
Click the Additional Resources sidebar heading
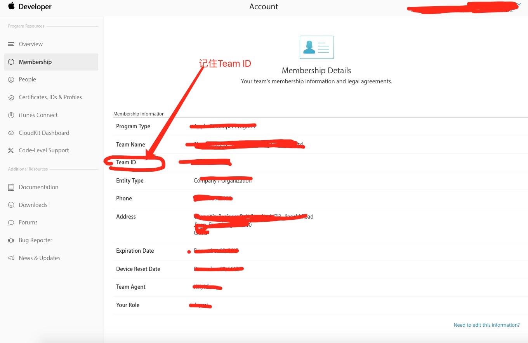[28, 169]
